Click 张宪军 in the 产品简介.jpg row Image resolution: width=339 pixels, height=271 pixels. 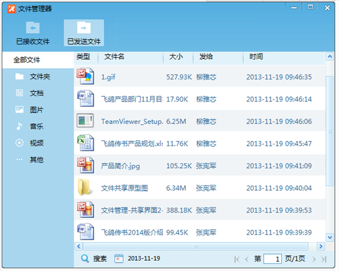point(206,166)
